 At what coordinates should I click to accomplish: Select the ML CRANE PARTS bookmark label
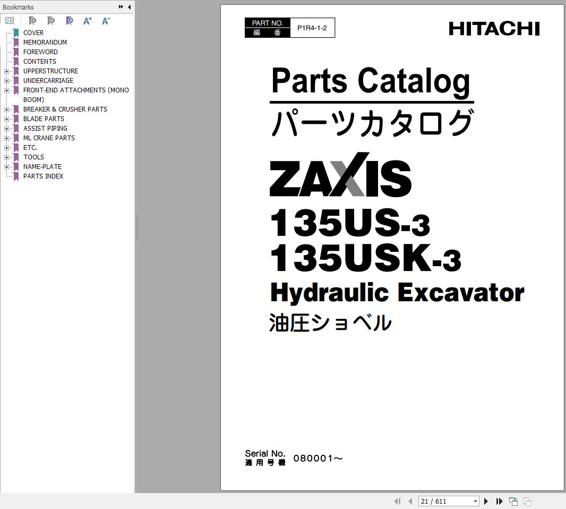(49, 138)
